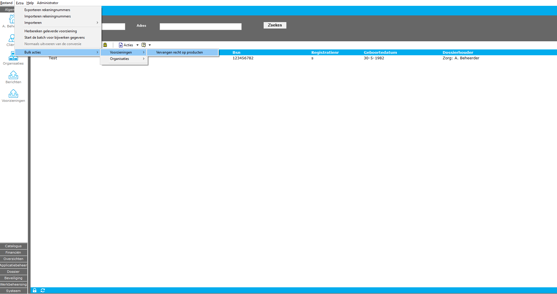Click the Acties document icon
557x294 pixels.
coord(120,45)
